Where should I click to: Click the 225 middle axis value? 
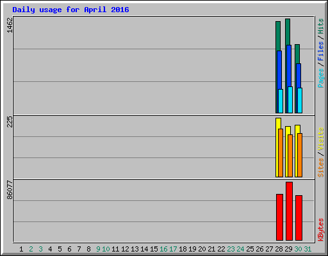tap(10, 122)
